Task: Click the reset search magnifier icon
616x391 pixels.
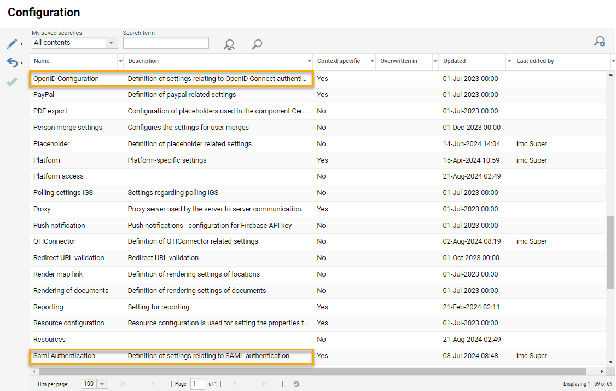Action: coord(229,45)
